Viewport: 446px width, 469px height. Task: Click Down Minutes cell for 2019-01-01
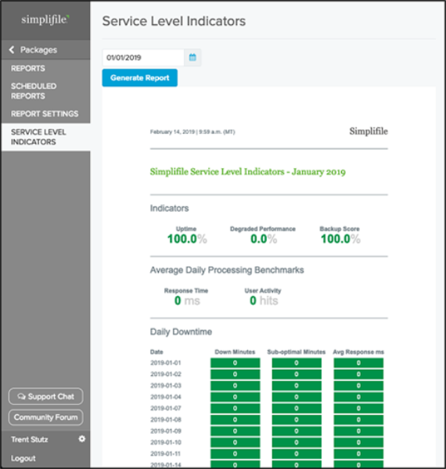click(x=236, y=363)
